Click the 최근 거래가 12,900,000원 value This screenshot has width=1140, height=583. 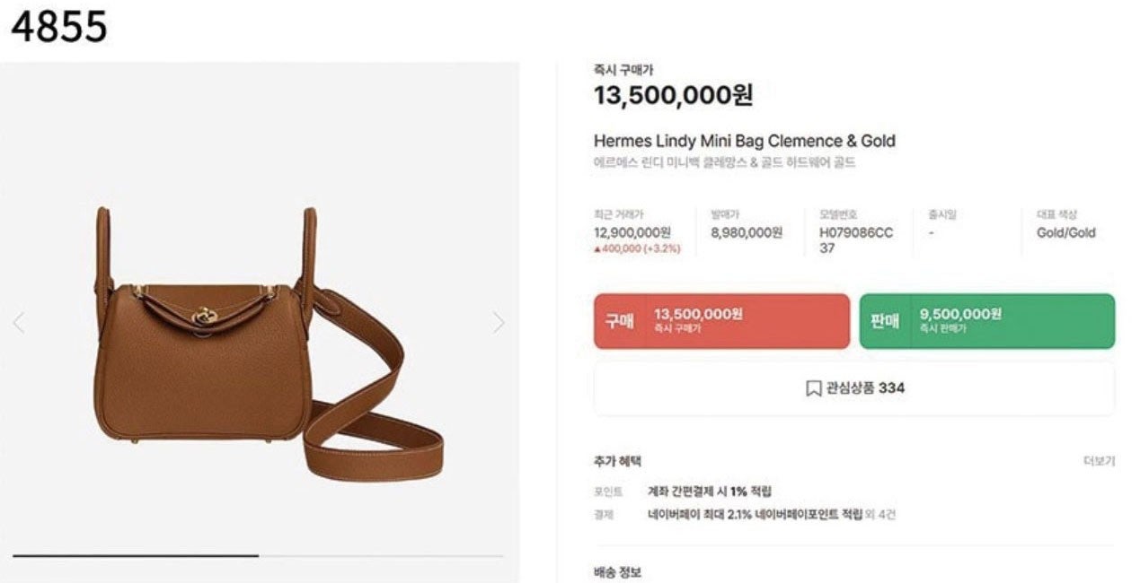pyautogui.click(x=632, y=232)
